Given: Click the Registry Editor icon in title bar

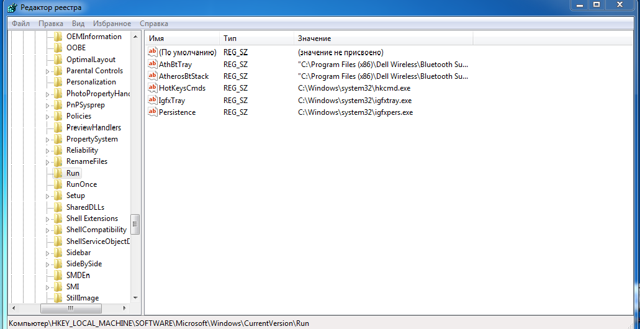Looking at the screenshot, I should [12, 7].
